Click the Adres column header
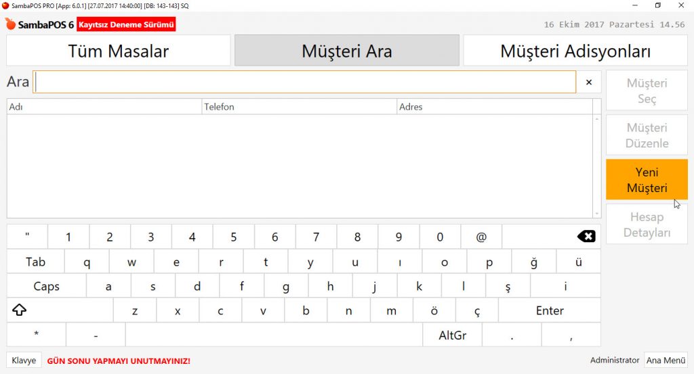694x374 pixels. tap(494, 107)
